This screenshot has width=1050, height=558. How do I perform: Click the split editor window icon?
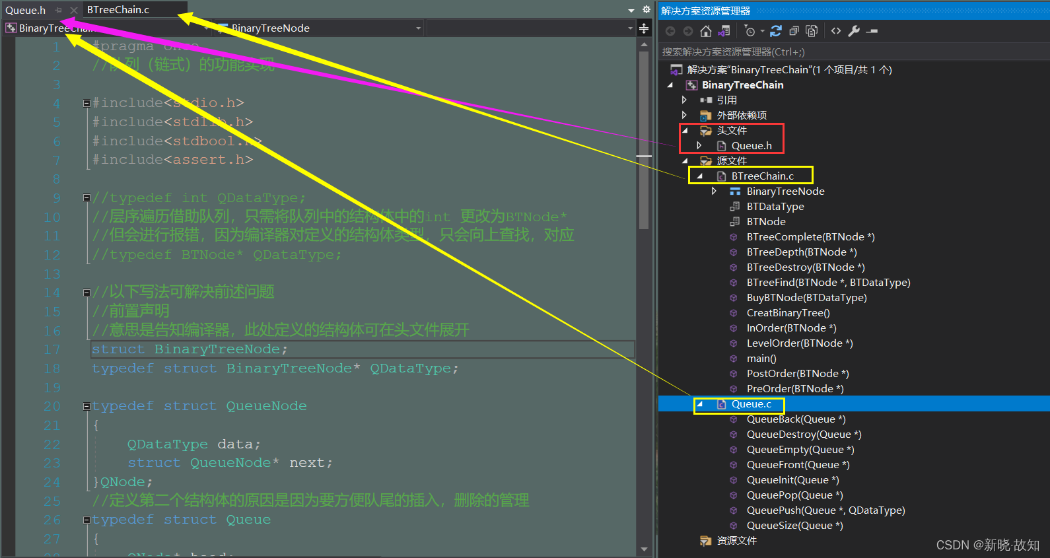click(x=644, y=28)
